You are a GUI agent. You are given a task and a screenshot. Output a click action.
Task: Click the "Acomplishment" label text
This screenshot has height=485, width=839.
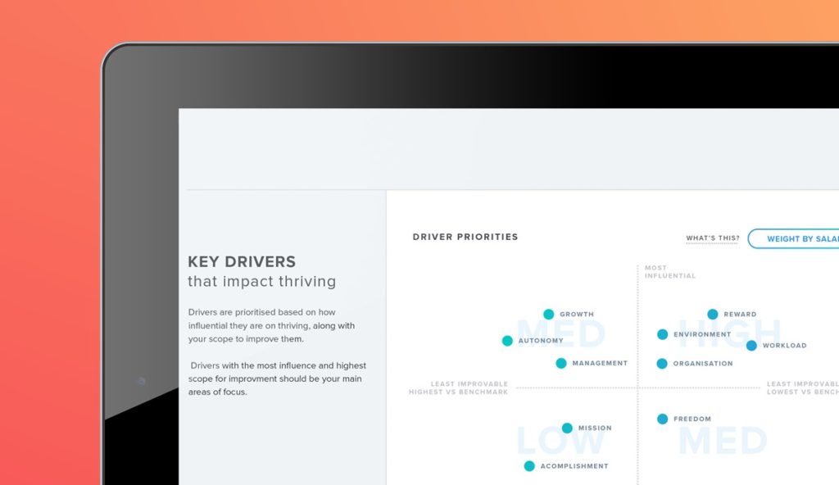coord(574,466)
